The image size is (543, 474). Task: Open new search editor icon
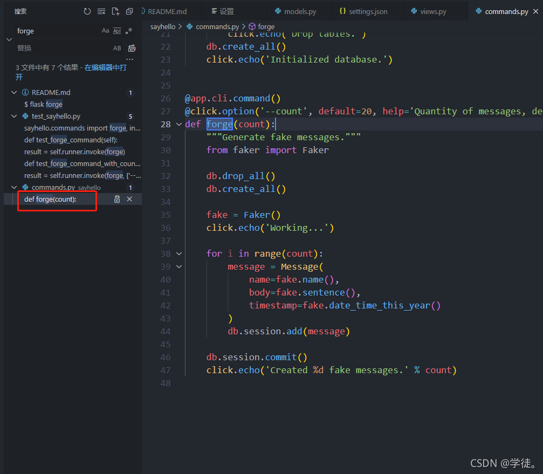coord(116,11)
